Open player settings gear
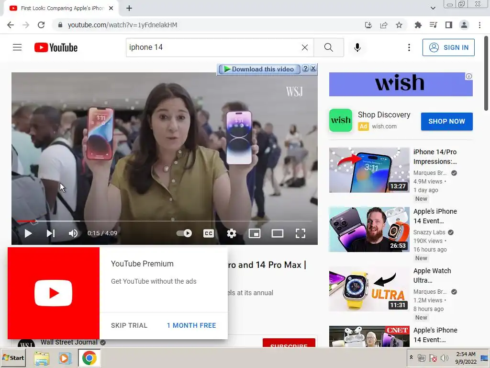 (x=232, y=233)
